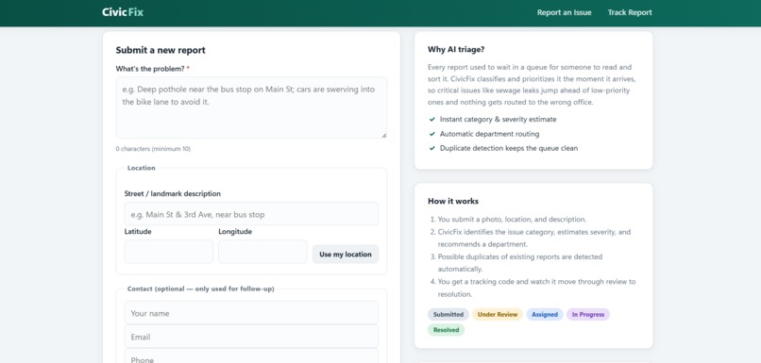The image size is (761, 363).
Task: Click checkmark beside Automatic department routing
Action: 431,134
